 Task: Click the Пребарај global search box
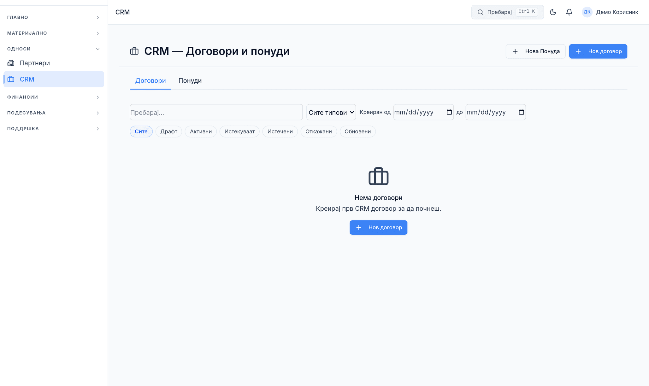pyautogui.click(x=507, y=12)
